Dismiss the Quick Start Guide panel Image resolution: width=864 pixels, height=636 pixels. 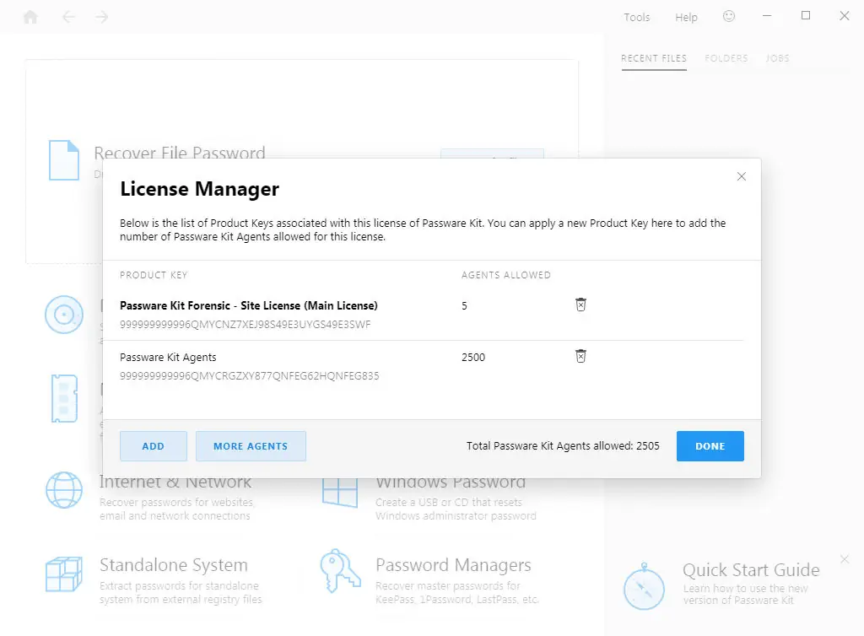pyautogui.click(x=845, y=559)
